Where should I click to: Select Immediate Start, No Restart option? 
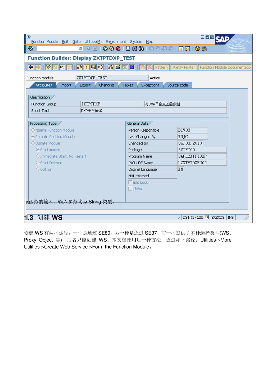pos(38,156)
